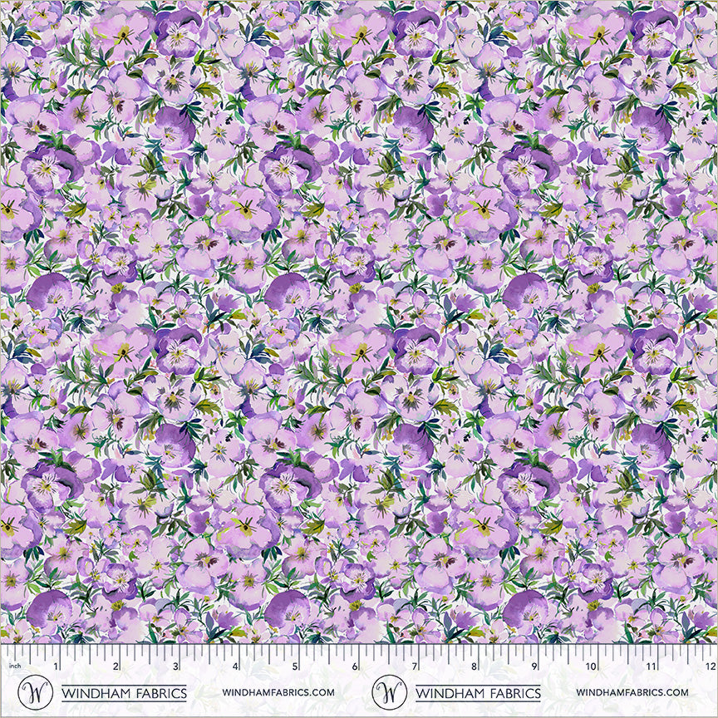Choose the 8 inch mark on ruler

point(475,666)
